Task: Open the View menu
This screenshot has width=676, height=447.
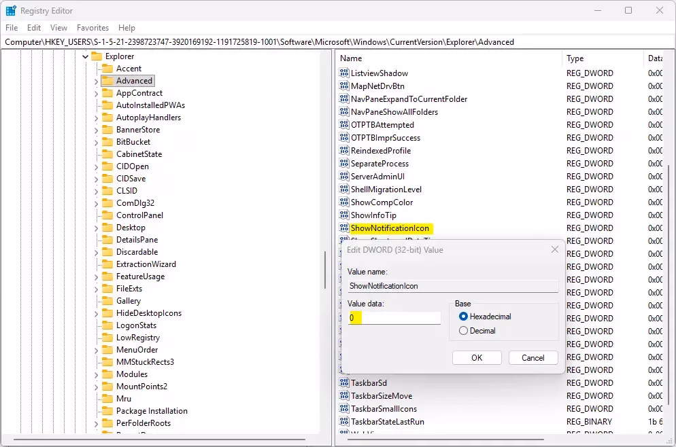Action: click(58, 28)
